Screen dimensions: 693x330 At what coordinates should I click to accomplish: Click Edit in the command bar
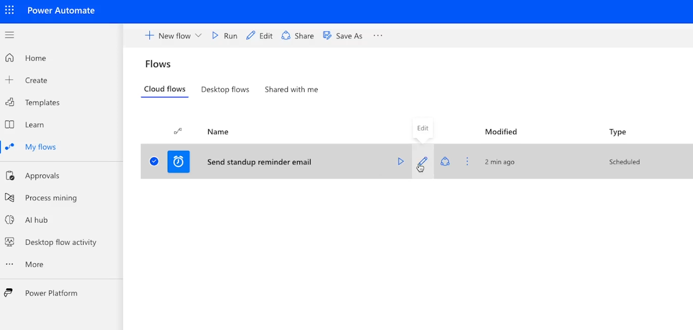pos(259,35)
